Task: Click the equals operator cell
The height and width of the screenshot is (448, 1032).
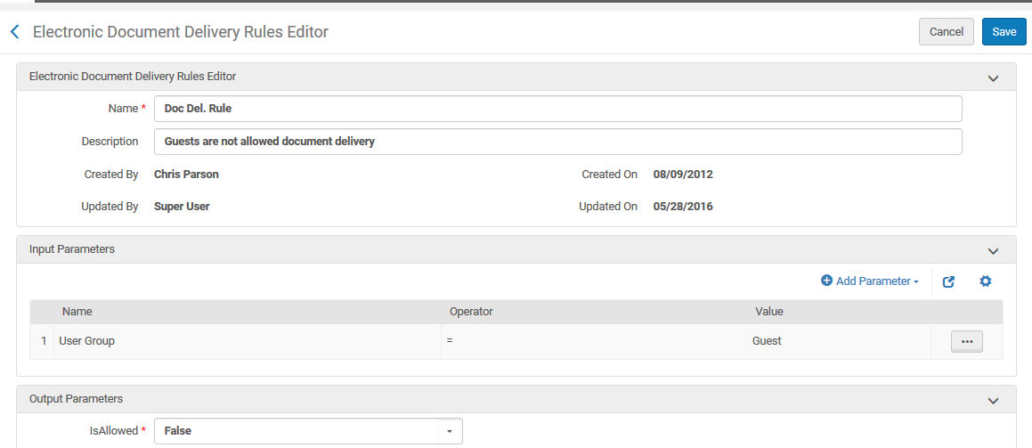Action: 451,341
